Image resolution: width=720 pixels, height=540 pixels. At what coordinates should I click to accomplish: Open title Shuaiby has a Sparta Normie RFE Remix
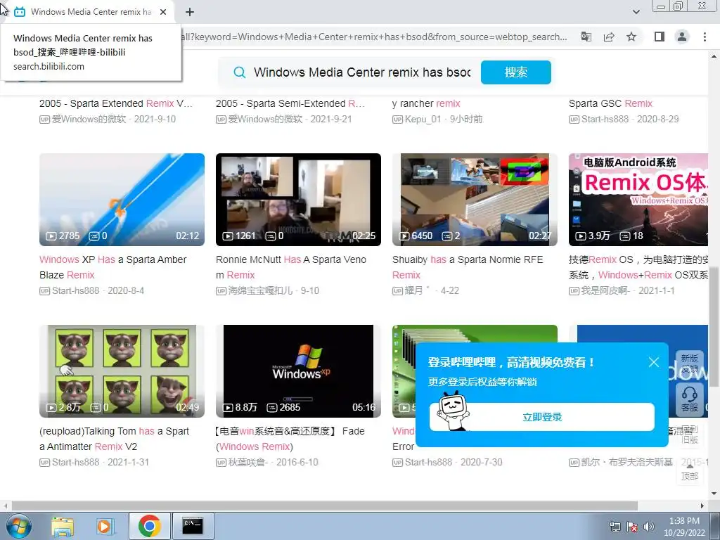[468, 267]
